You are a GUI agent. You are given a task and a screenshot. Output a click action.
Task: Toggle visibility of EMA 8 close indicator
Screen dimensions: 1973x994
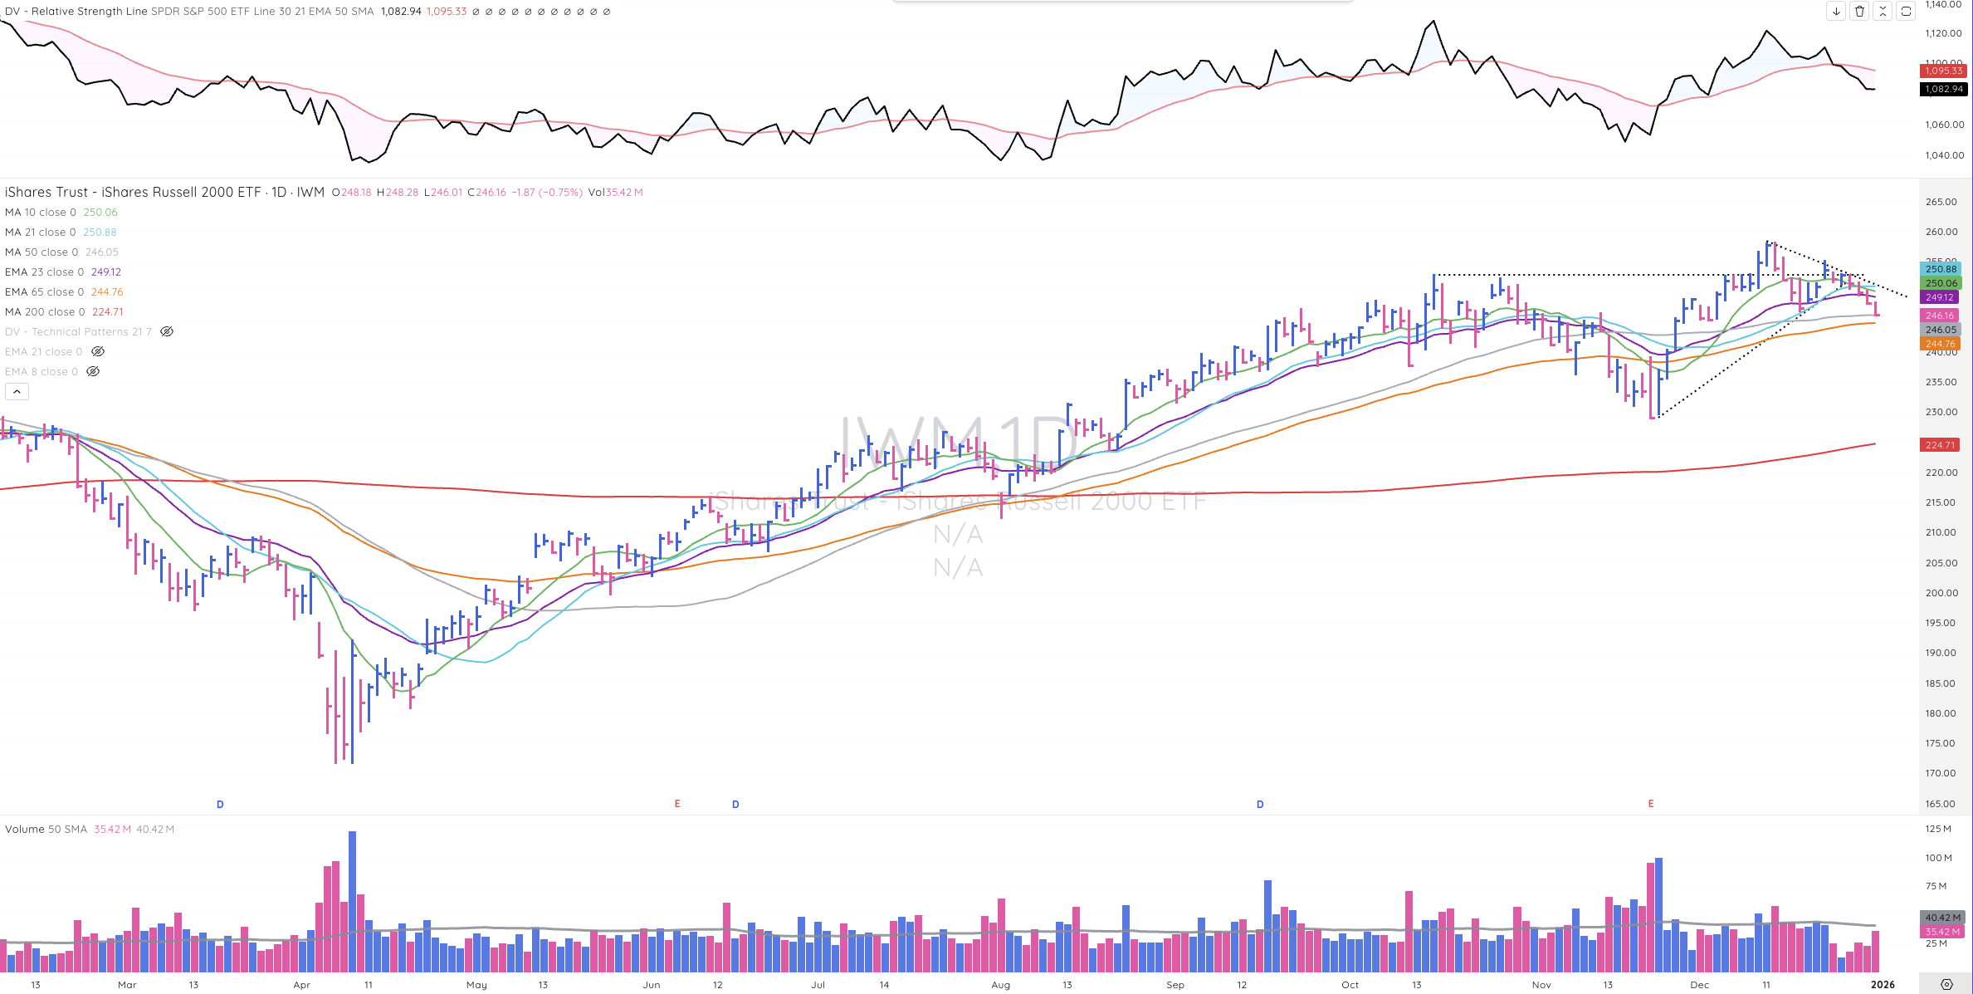click(x=93, y=371)
